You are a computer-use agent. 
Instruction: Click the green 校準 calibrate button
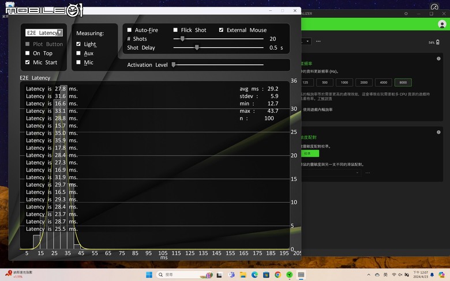pos(310,154)
